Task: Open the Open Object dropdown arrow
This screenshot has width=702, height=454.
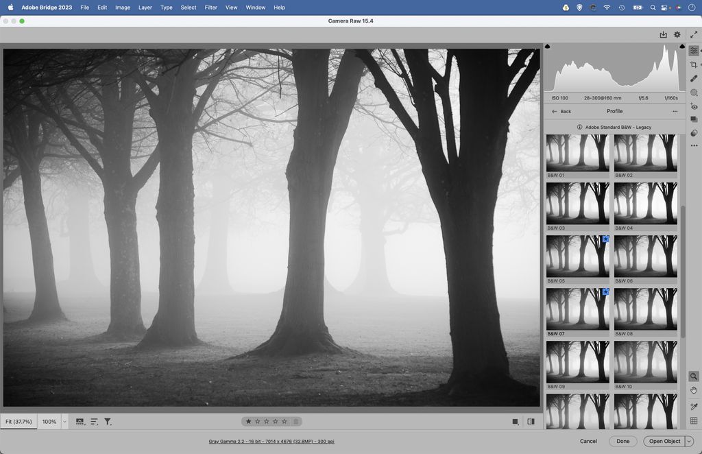Action: [x=689, y=441]
